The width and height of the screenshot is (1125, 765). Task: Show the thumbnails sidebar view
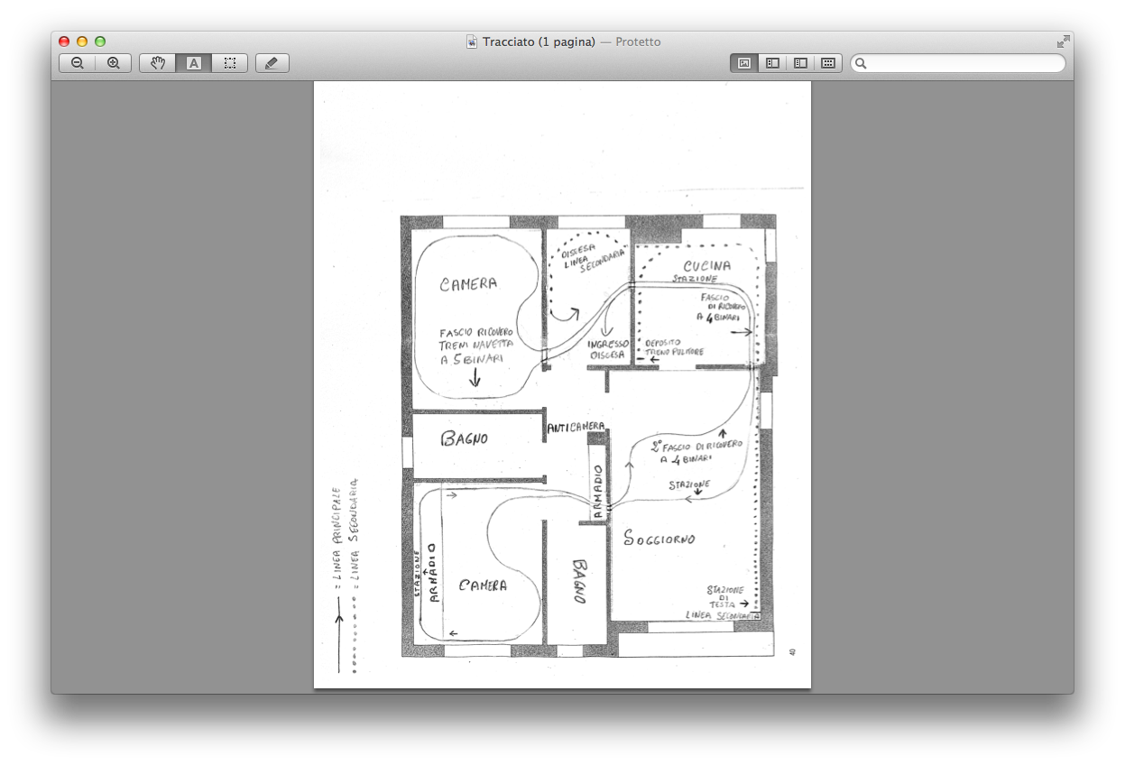click(x=772, y=63)
